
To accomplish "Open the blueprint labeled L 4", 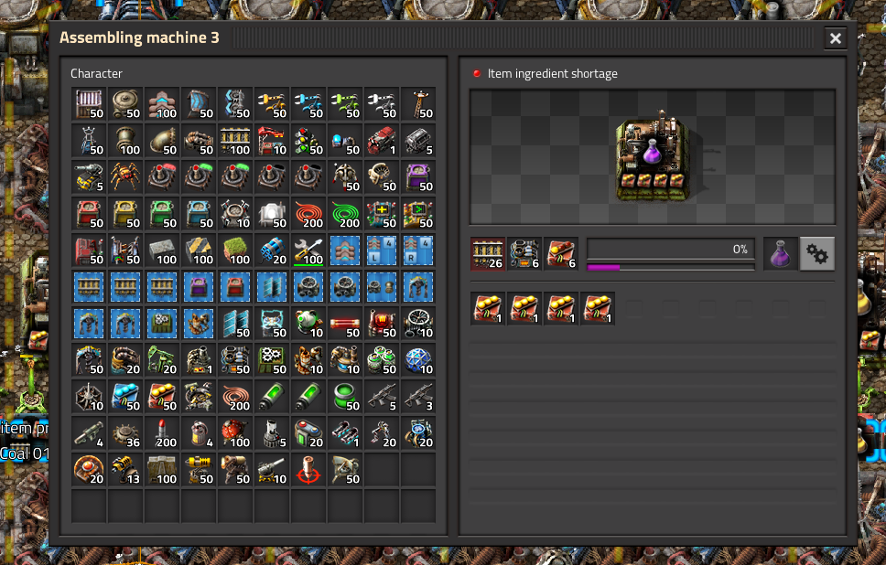I will 382,251.
